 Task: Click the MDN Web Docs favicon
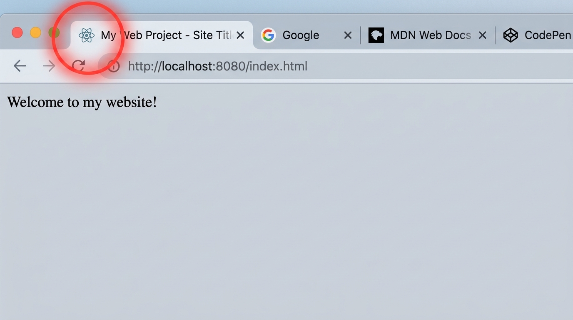[x=376, y=35]
